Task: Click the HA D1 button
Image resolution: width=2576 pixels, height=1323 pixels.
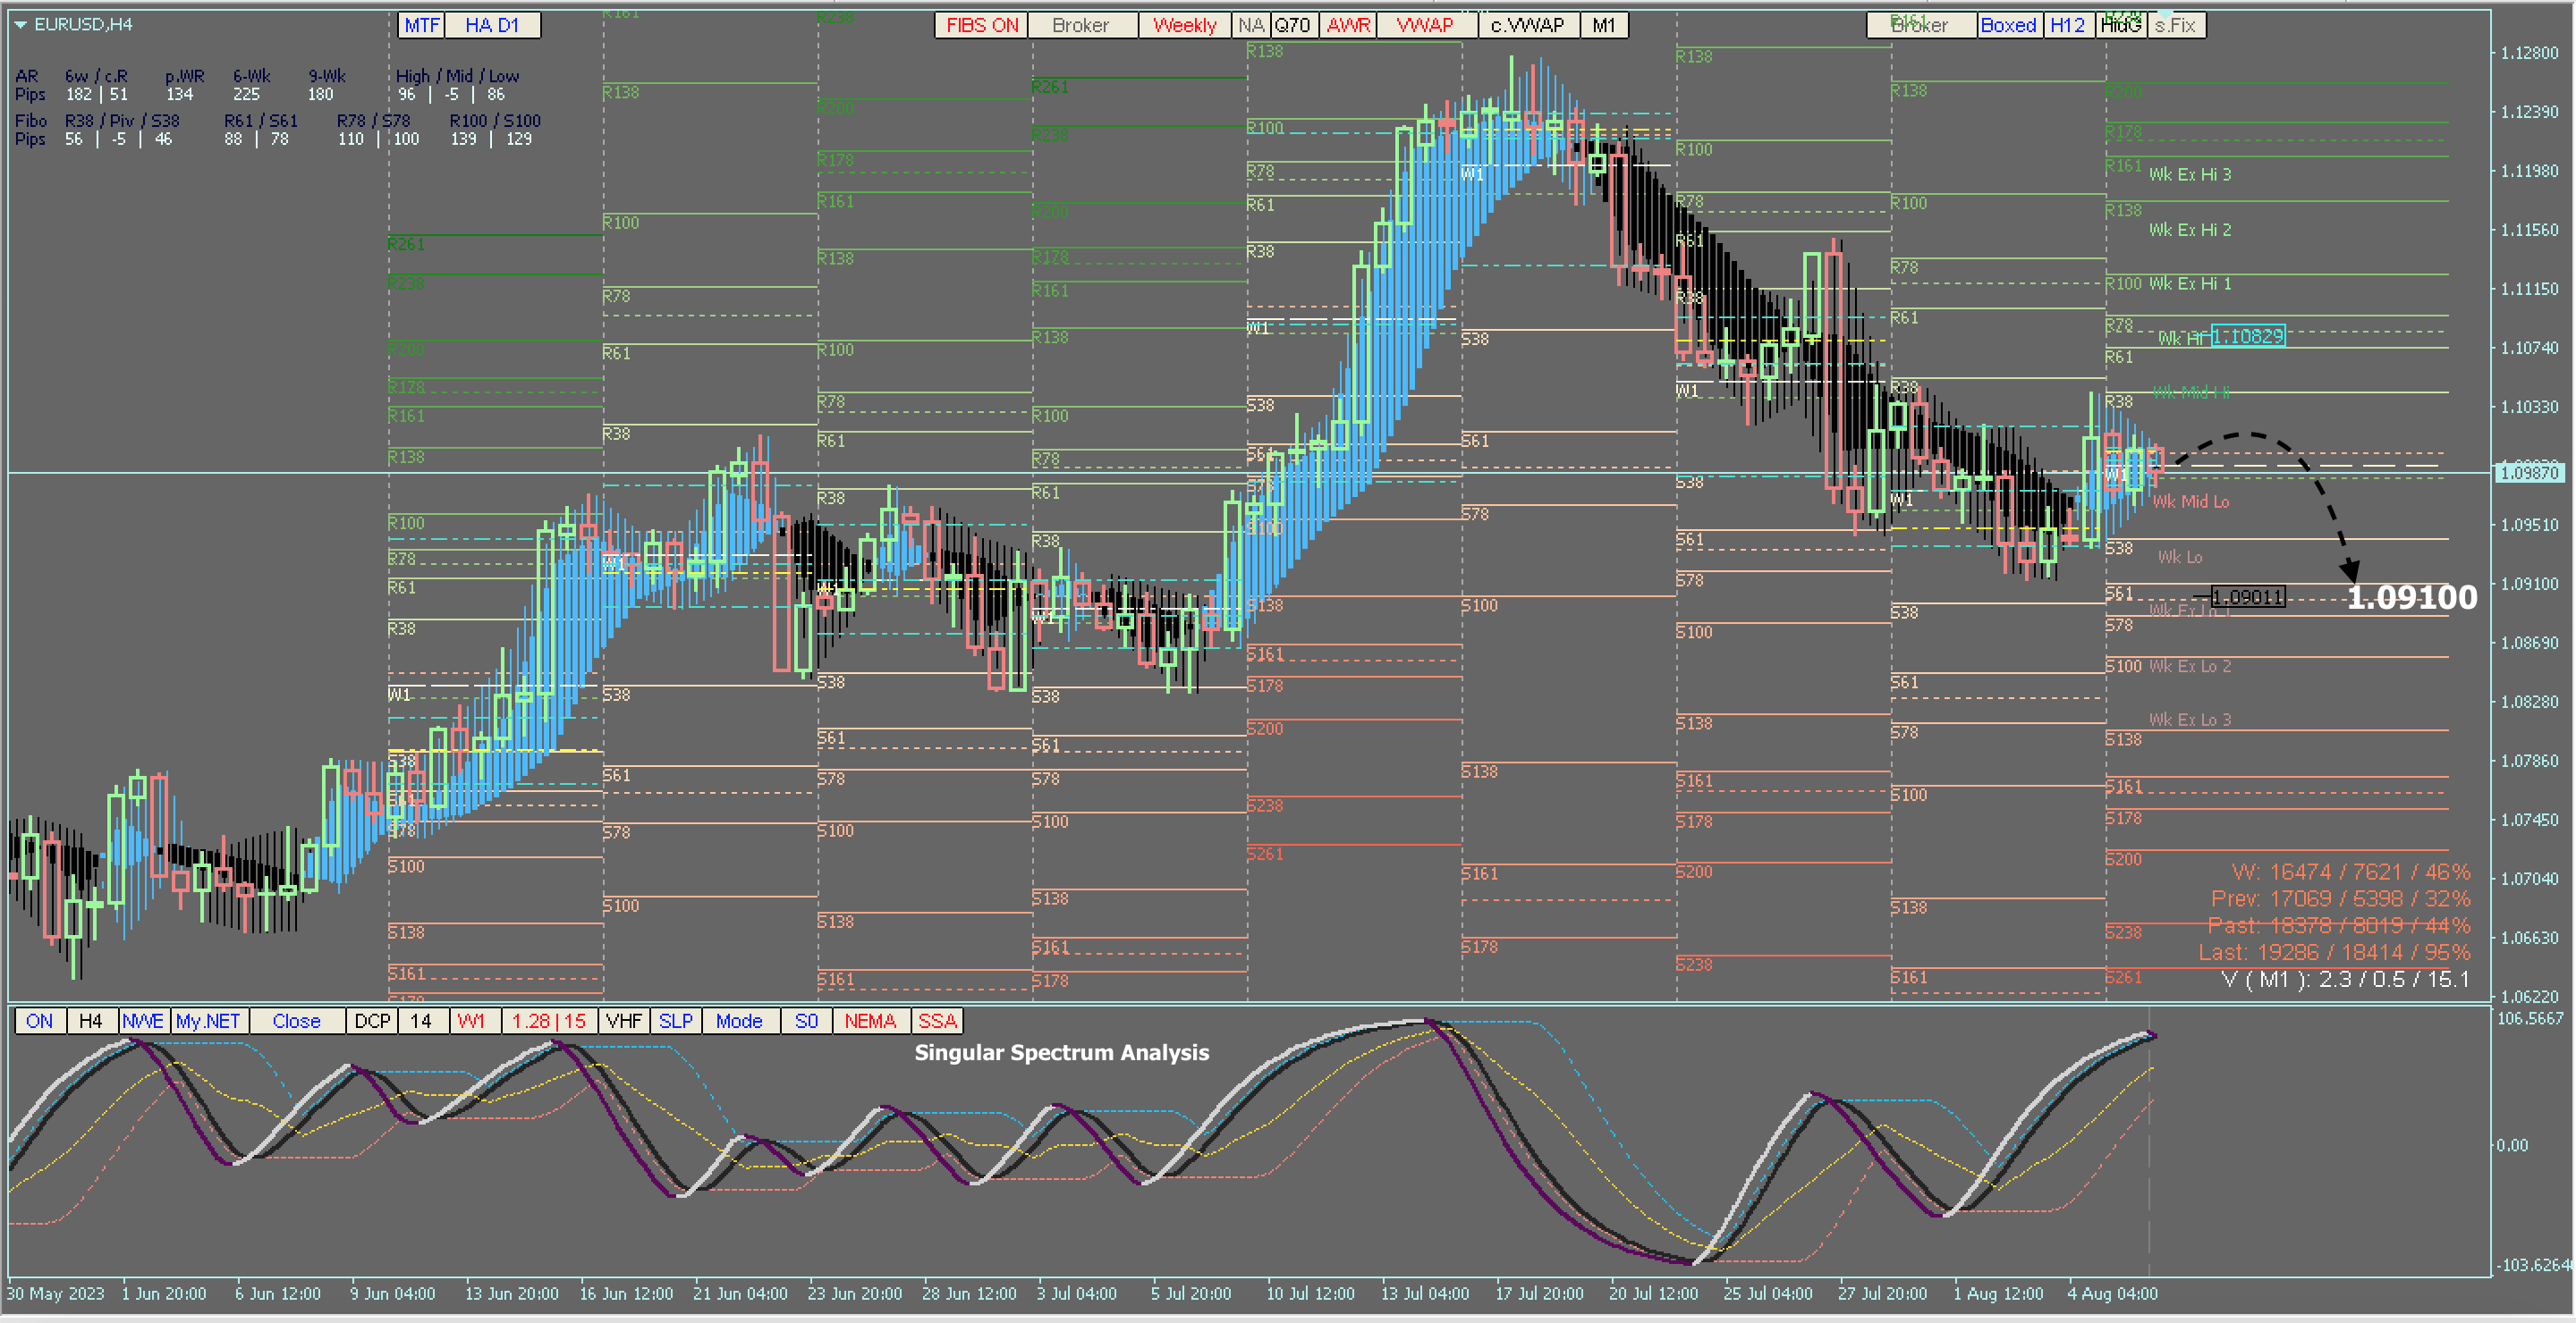Action: click(492, 25)
